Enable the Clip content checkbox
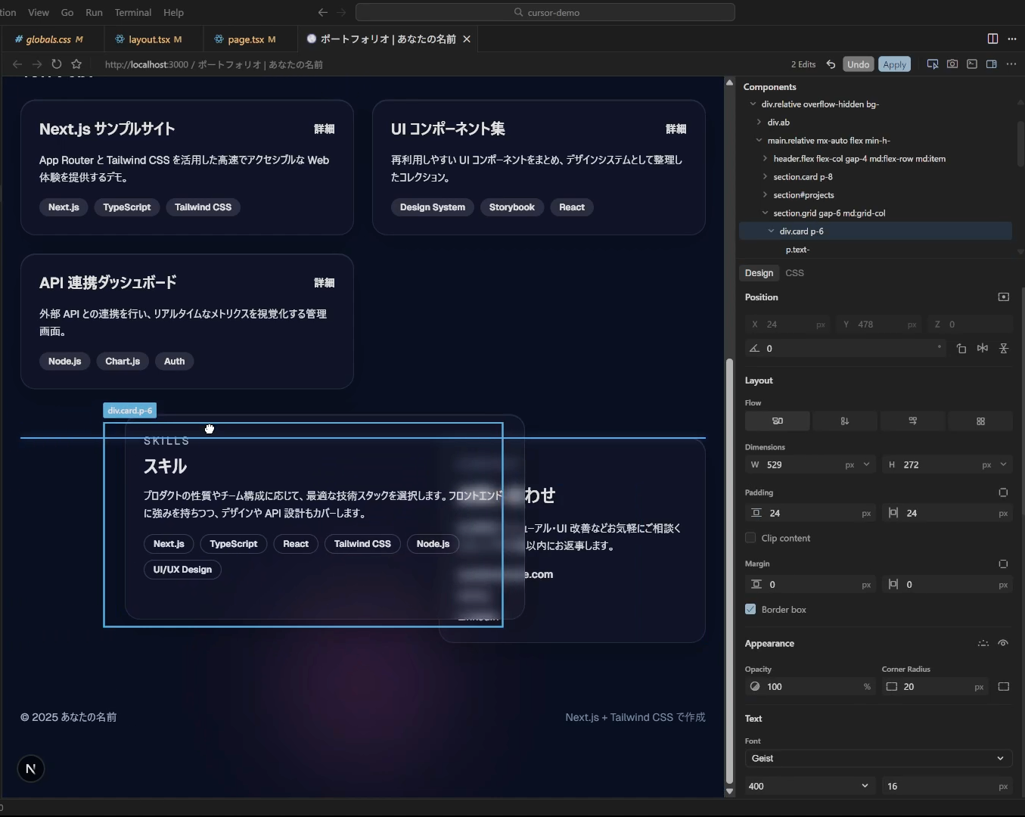Viewport: 1025px width, 817px height. pos(750,538)
